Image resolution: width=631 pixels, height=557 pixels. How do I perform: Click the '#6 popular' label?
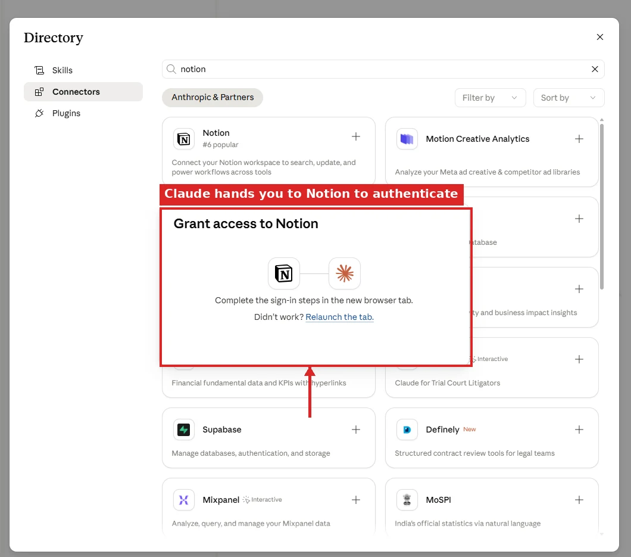point(220,145)
